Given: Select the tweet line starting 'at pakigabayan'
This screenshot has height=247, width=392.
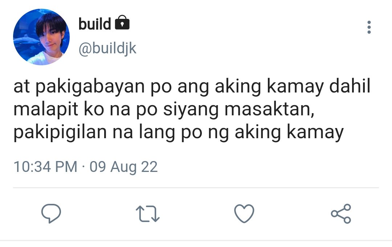Looking at the screenshot, I should tap(192, 87).
